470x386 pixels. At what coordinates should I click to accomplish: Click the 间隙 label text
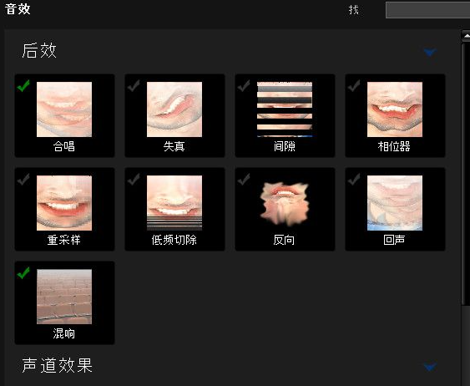pos(285,146)
